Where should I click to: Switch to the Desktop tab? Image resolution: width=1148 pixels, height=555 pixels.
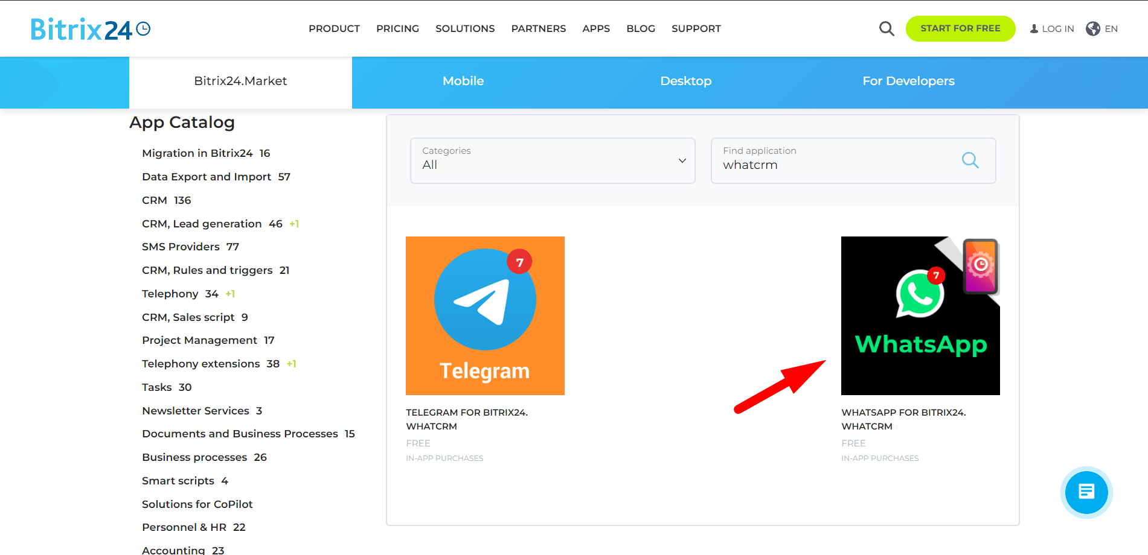click(x=685, y=81)
